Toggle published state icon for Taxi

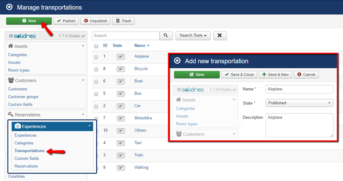click(x=121, y=143)
